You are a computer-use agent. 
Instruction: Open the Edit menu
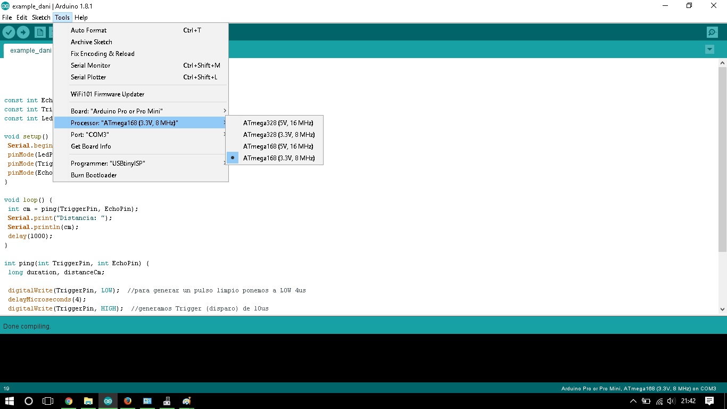pos(22,18)
